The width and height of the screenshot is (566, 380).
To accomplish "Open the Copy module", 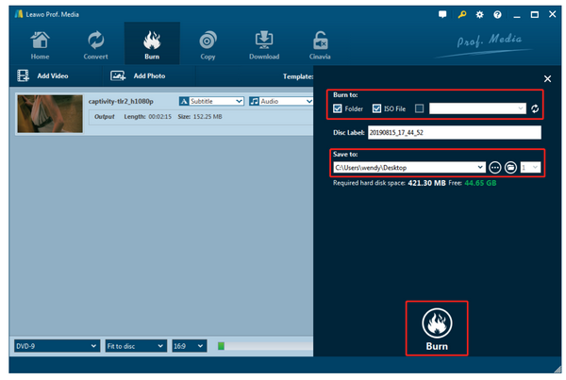I will coord(208,44).
